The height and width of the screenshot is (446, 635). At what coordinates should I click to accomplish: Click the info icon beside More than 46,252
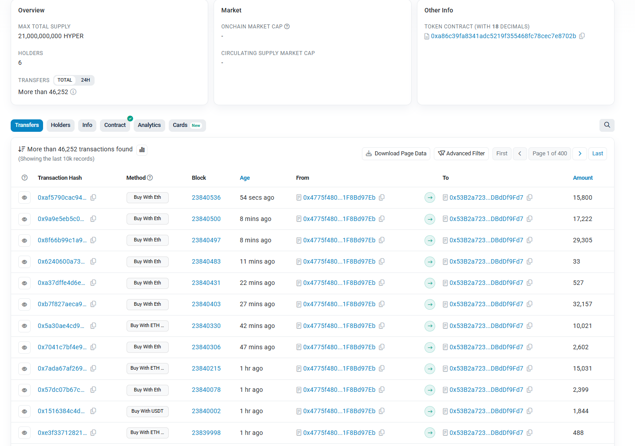[73, 91]
